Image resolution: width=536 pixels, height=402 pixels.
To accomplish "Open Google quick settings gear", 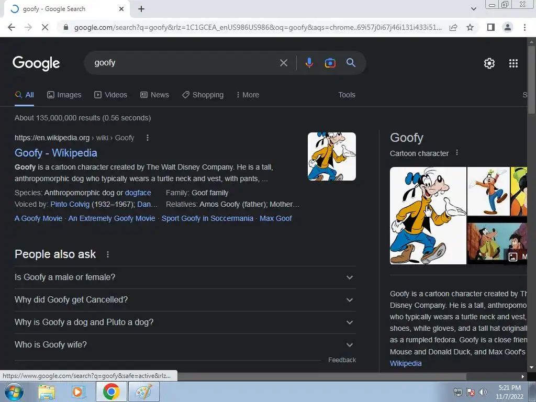I will [x=489, y=63].
